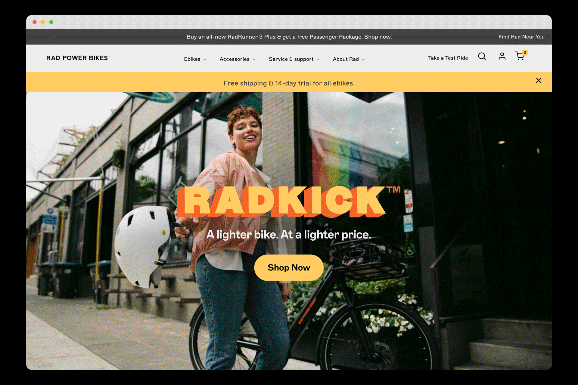
Task: Expand the Ebikes dropdown chevron
Action: 205,60
